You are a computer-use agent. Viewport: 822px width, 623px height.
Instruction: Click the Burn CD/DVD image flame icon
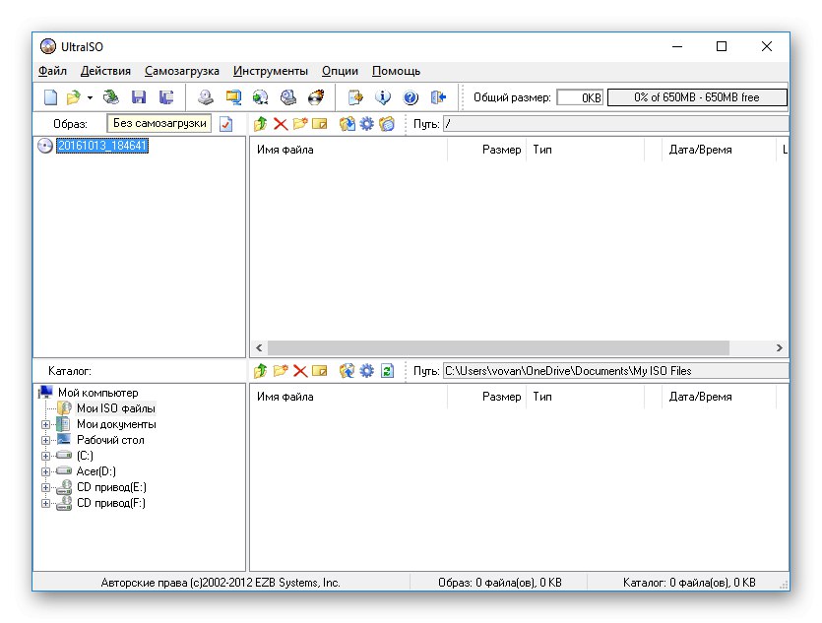[x=316, y=97]
